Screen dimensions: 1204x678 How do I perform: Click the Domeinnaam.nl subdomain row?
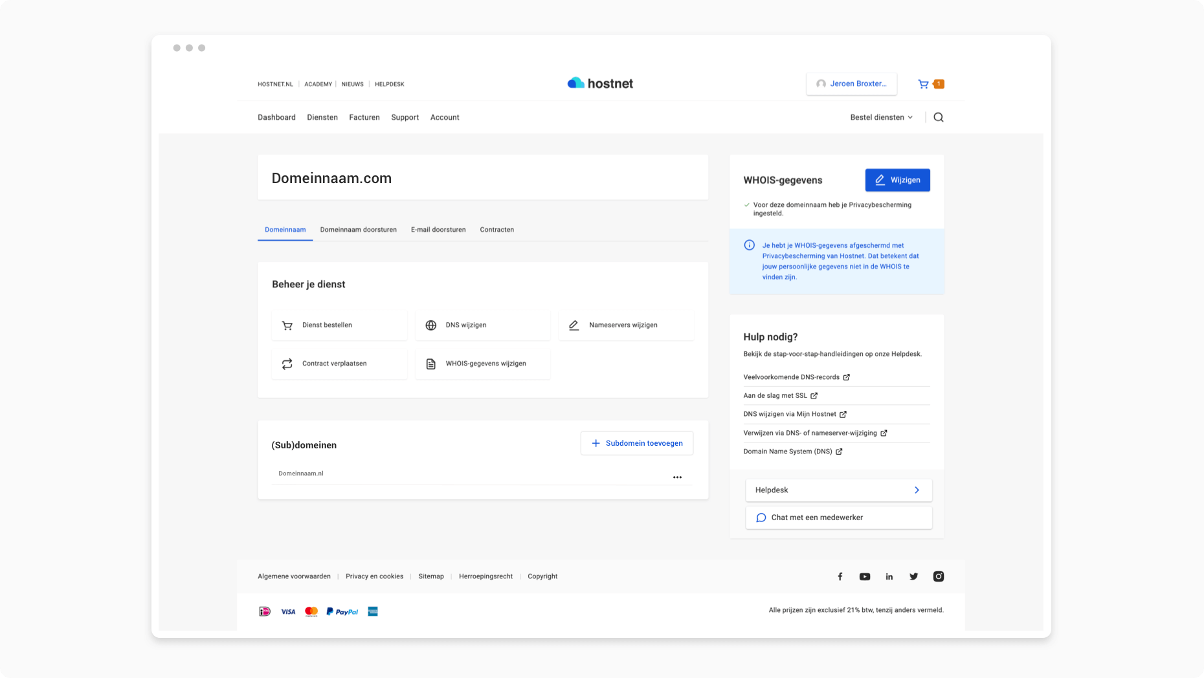coord(482,474)
